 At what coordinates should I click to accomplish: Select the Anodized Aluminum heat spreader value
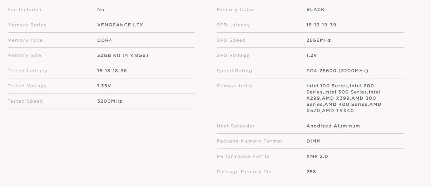333,126
